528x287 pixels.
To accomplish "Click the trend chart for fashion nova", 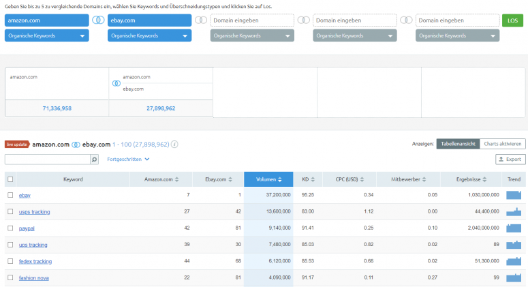I will 514,277.
